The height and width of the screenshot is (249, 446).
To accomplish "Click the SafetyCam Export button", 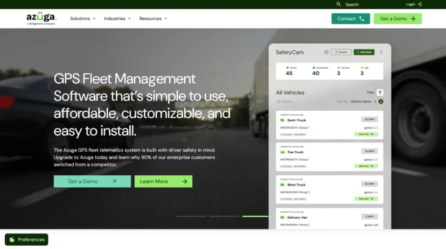I will [x=341, y=52].
